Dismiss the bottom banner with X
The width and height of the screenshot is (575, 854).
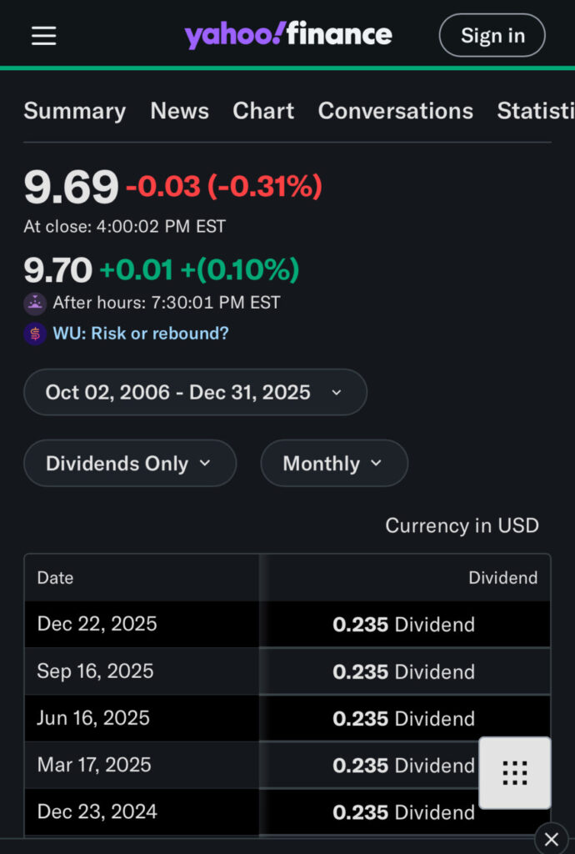pos(551,838)
